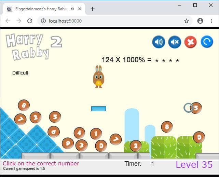Image resolution: width=219 pixels, height=177 pixels.
Task: Go back with browser back arrow
Action: click(x=8, y=21)
